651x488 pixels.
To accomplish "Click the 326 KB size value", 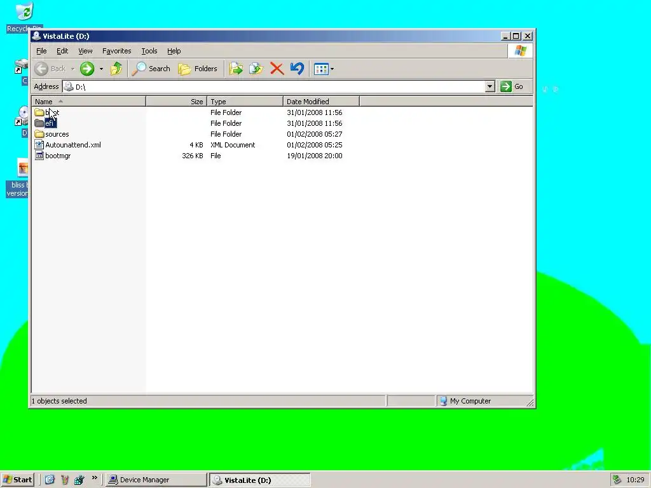I will click(x=192, y=156).
